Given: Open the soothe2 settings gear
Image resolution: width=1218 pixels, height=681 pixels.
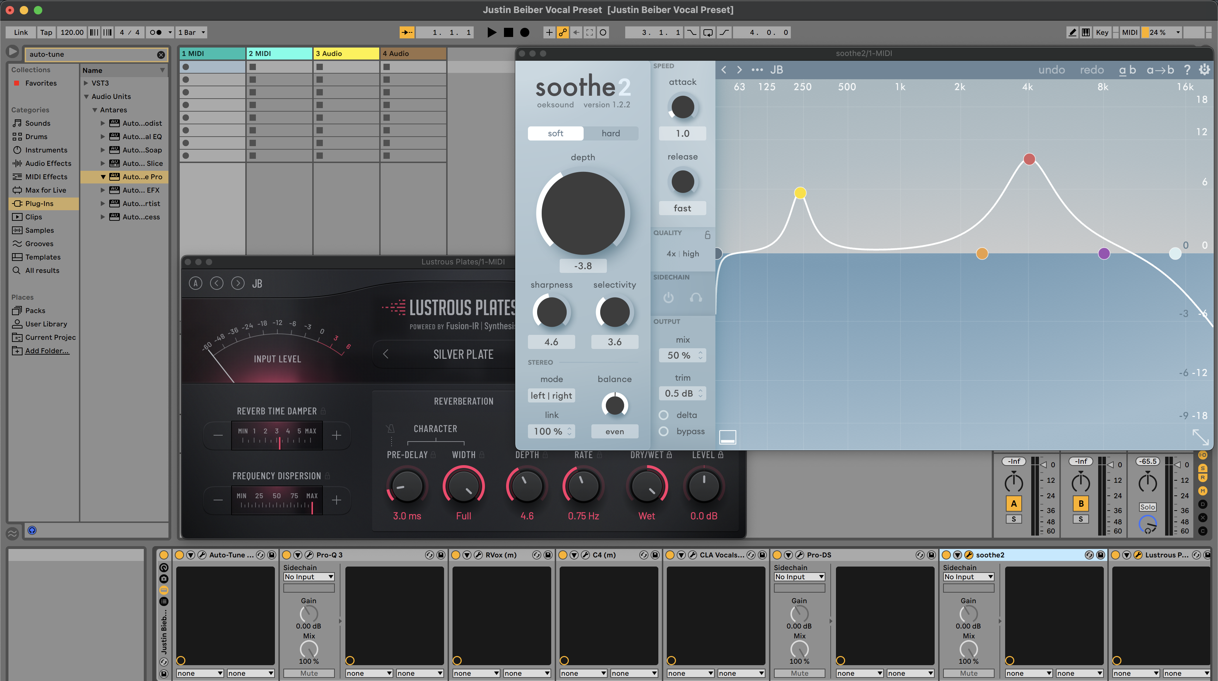Looking at the screenshot, I should [1204, 70].
